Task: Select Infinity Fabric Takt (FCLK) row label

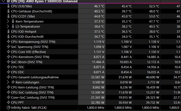Action: [x=29, y=108]
